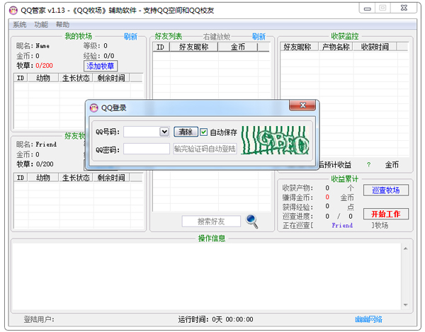Minimize the QQ管家 main window
Image resolution: width=425 pixels, height=332 pixels.
(x=365, y=8)
